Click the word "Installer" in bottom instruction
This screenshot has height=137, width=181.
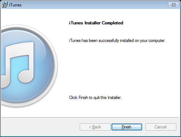(x=115, y=98)
